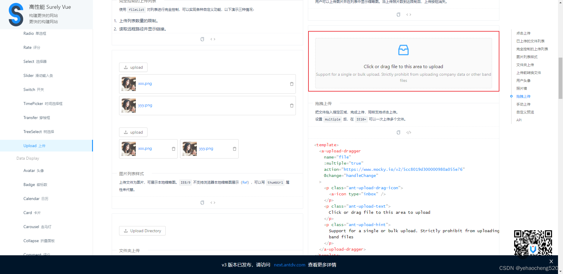
Task: Dismiss the v3 version announcement banner
Action: [551, 261]
